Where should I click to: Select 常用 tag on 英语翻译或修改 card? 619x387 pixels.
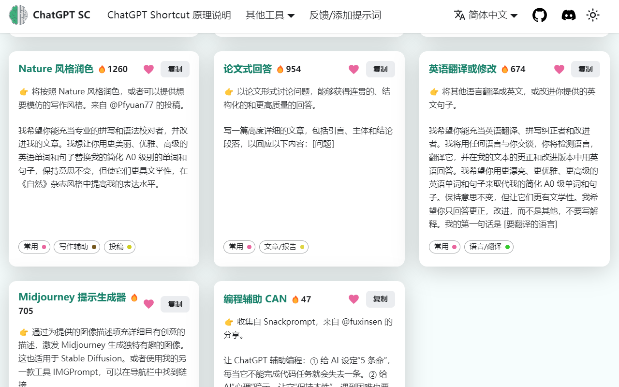[445, 247]
